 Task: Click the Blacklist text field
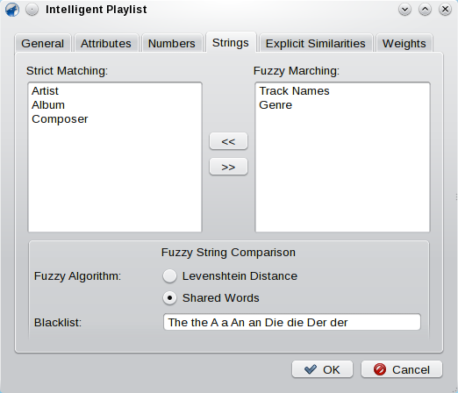[292, 322]
